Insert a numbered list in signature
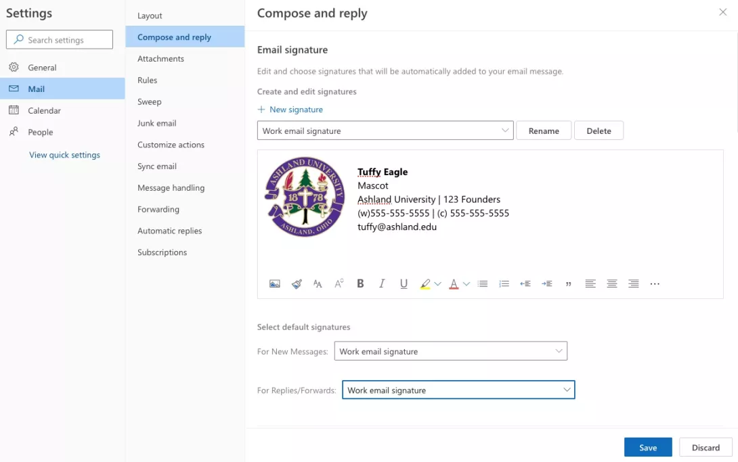Viewport: 738px width, 462px height. [504, 284]
